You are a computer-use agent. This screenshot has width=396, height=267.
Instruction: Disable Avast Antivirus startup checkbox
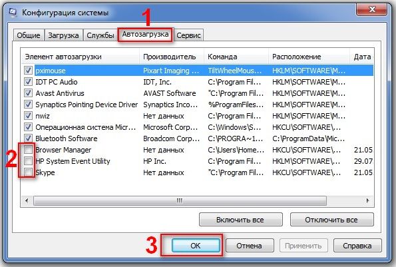[x=28, y=93]
